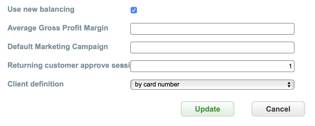The image size is (315, 126).
Task: Uncheck the Use new balancing checkbox
Action: point(134,10)
